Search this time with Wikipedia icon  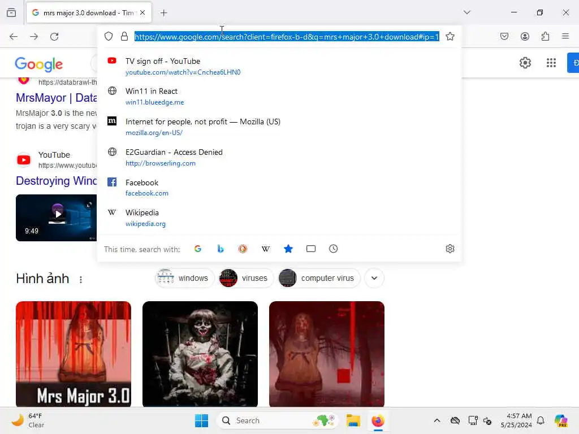tap(266, 249)
